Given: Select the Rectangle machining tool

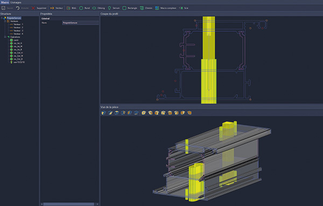Looking at the screenshot, I should click(130, 8).
